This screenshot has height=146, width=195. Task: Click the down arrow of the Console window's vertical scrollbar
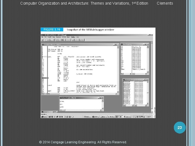102,108
